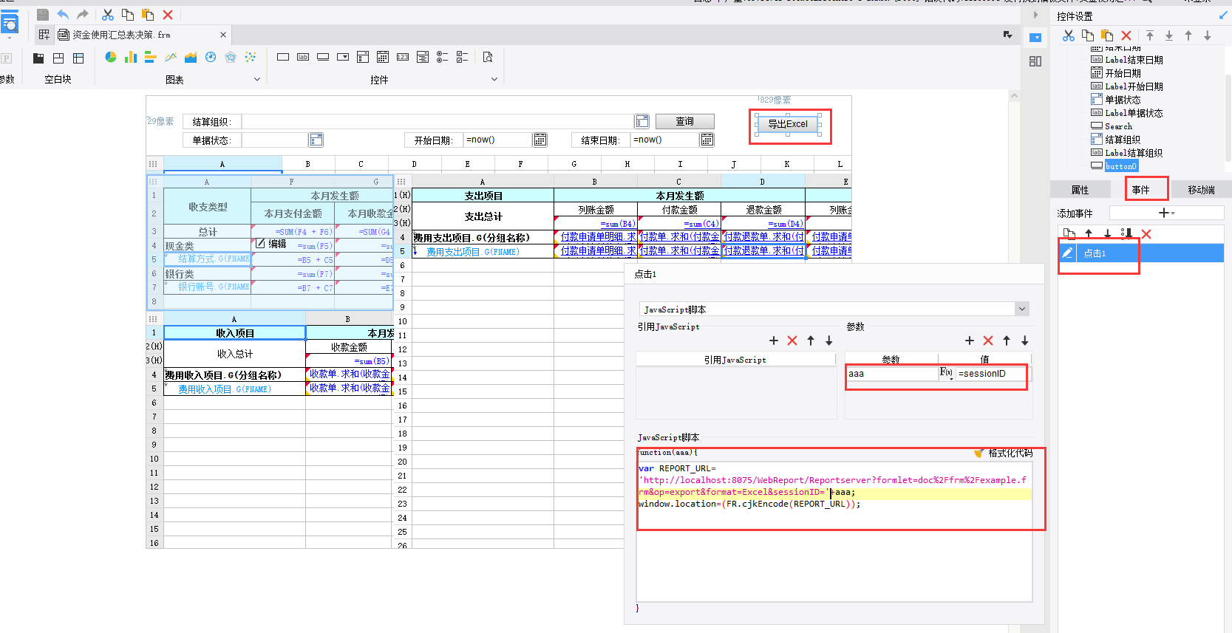The height and width of the screenshot is (633, 1232).
Task: Insert a gauge meter chart
Action: [211, 57]
